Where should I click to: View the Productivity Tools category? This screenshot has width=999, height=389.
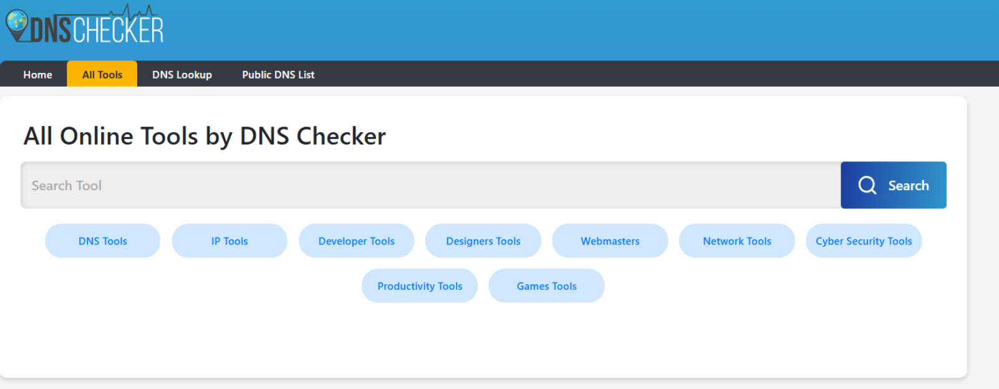coord(420,286)
